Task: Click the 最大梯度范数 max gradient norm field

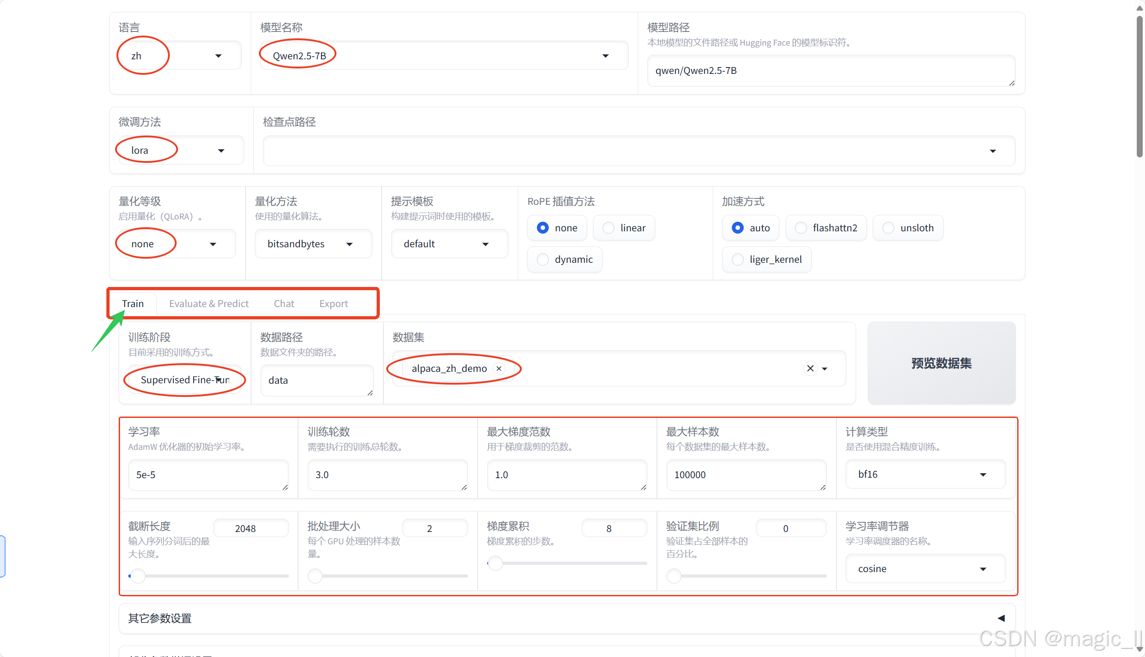Action: pyautogui.click(x=567, y=475)
